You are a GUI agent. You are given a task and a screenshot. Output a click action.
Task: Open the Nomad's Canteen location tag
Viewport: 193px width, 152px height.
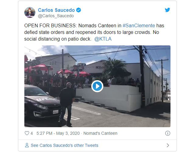[x=100, y=133]
